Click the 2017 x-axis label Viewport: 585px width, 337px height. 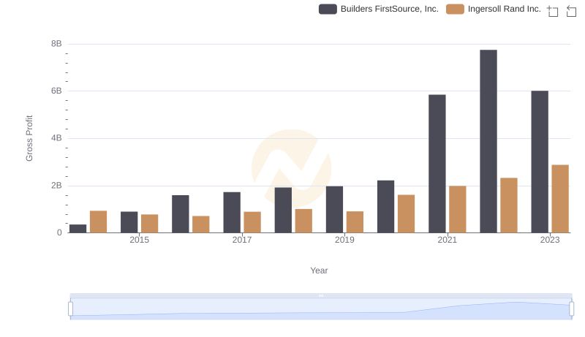click(x=242, y=240)
